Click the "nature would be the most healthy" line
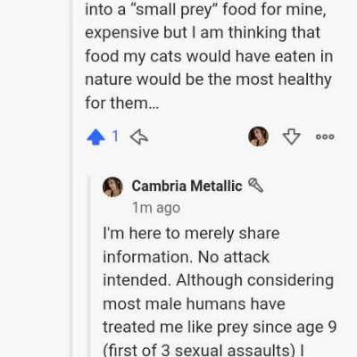Viewport: 357px width, 357px height. coord(208,79)
